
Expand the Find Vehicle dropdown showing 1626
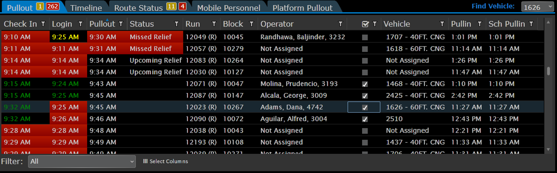537,7
